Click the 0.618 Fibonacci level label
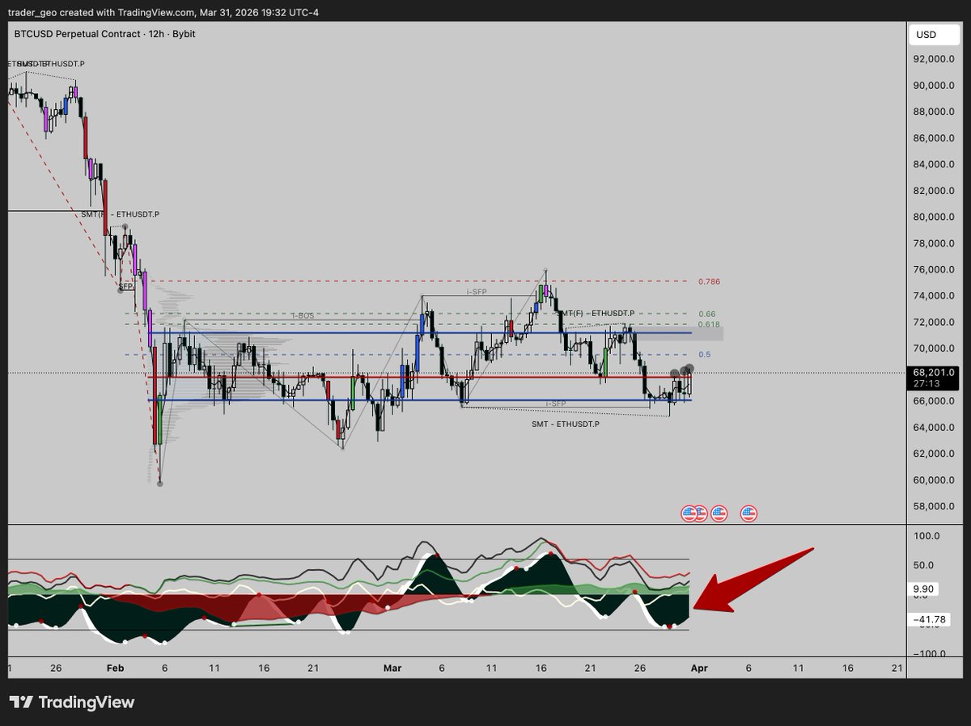Screen dimensions: 971x726 tap(709, 324)
